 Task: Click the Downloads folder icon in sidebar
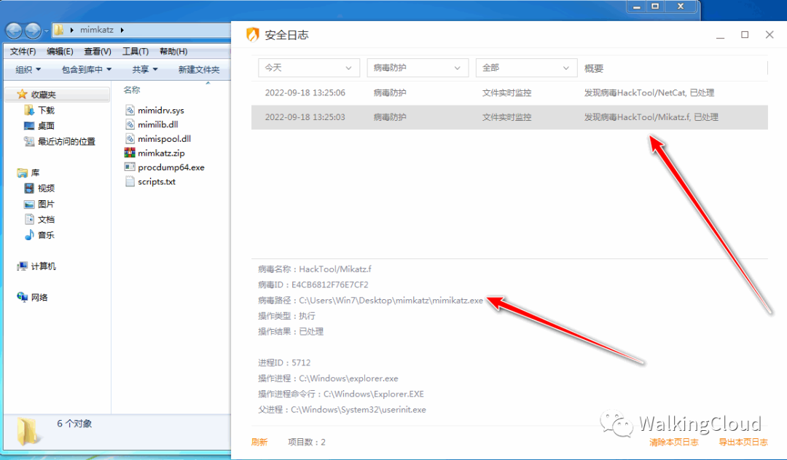pyautogui.click(x=29, y=110)
